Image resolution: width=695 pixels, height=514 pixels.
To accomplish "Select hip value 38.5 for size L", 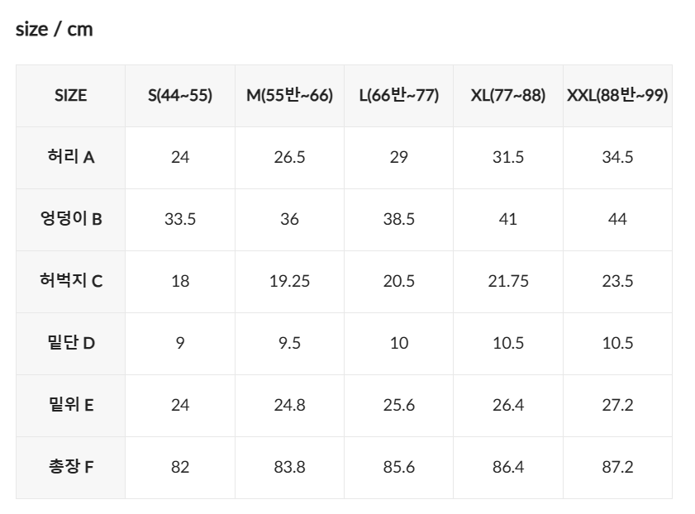I will (398, 219).
